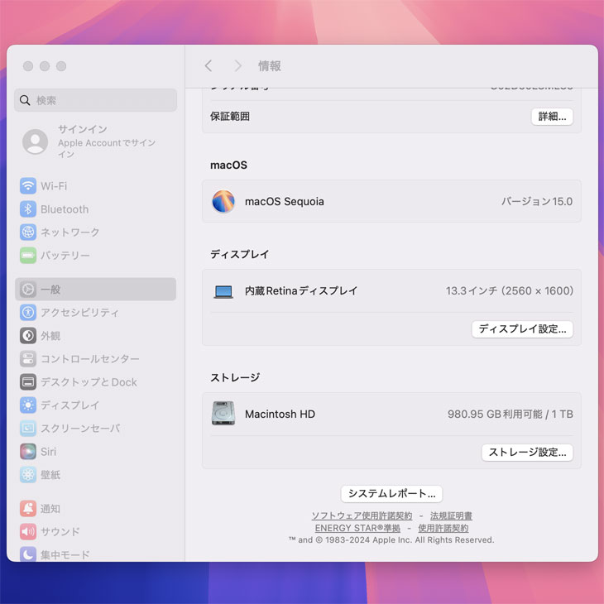Click the macOS Sequoia logo icon

pyautogui.click(x=223, y=202)
